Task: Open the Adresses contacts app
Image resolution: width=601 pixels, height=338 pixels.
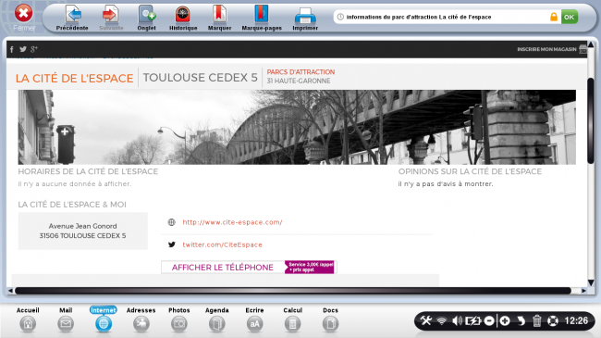Action: pos(141,319)
